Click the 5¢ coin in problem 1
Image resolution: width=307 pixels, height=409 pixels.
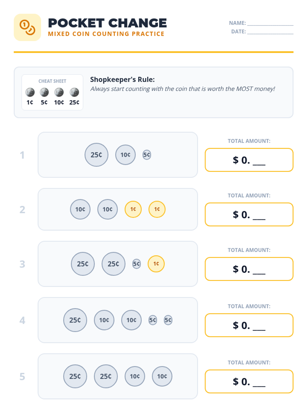click(147, 155)
